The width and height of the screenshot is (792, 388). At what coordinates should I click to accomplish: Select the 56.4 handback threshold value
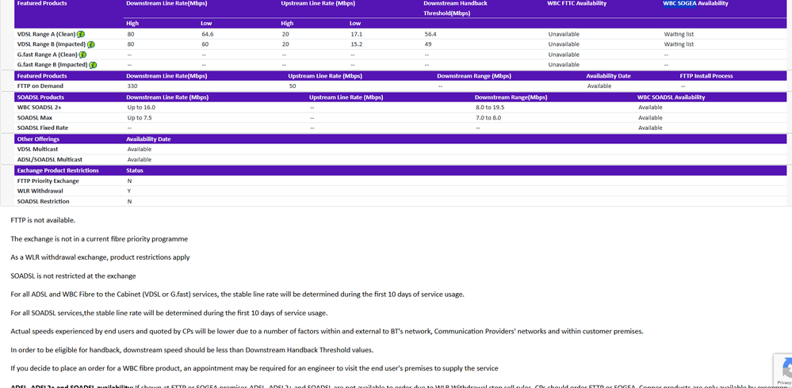tap(430, 34)
